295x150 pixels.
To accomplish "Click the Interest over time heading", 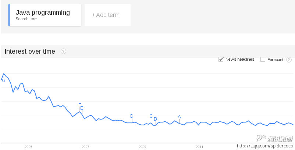I will coord(30,51).
